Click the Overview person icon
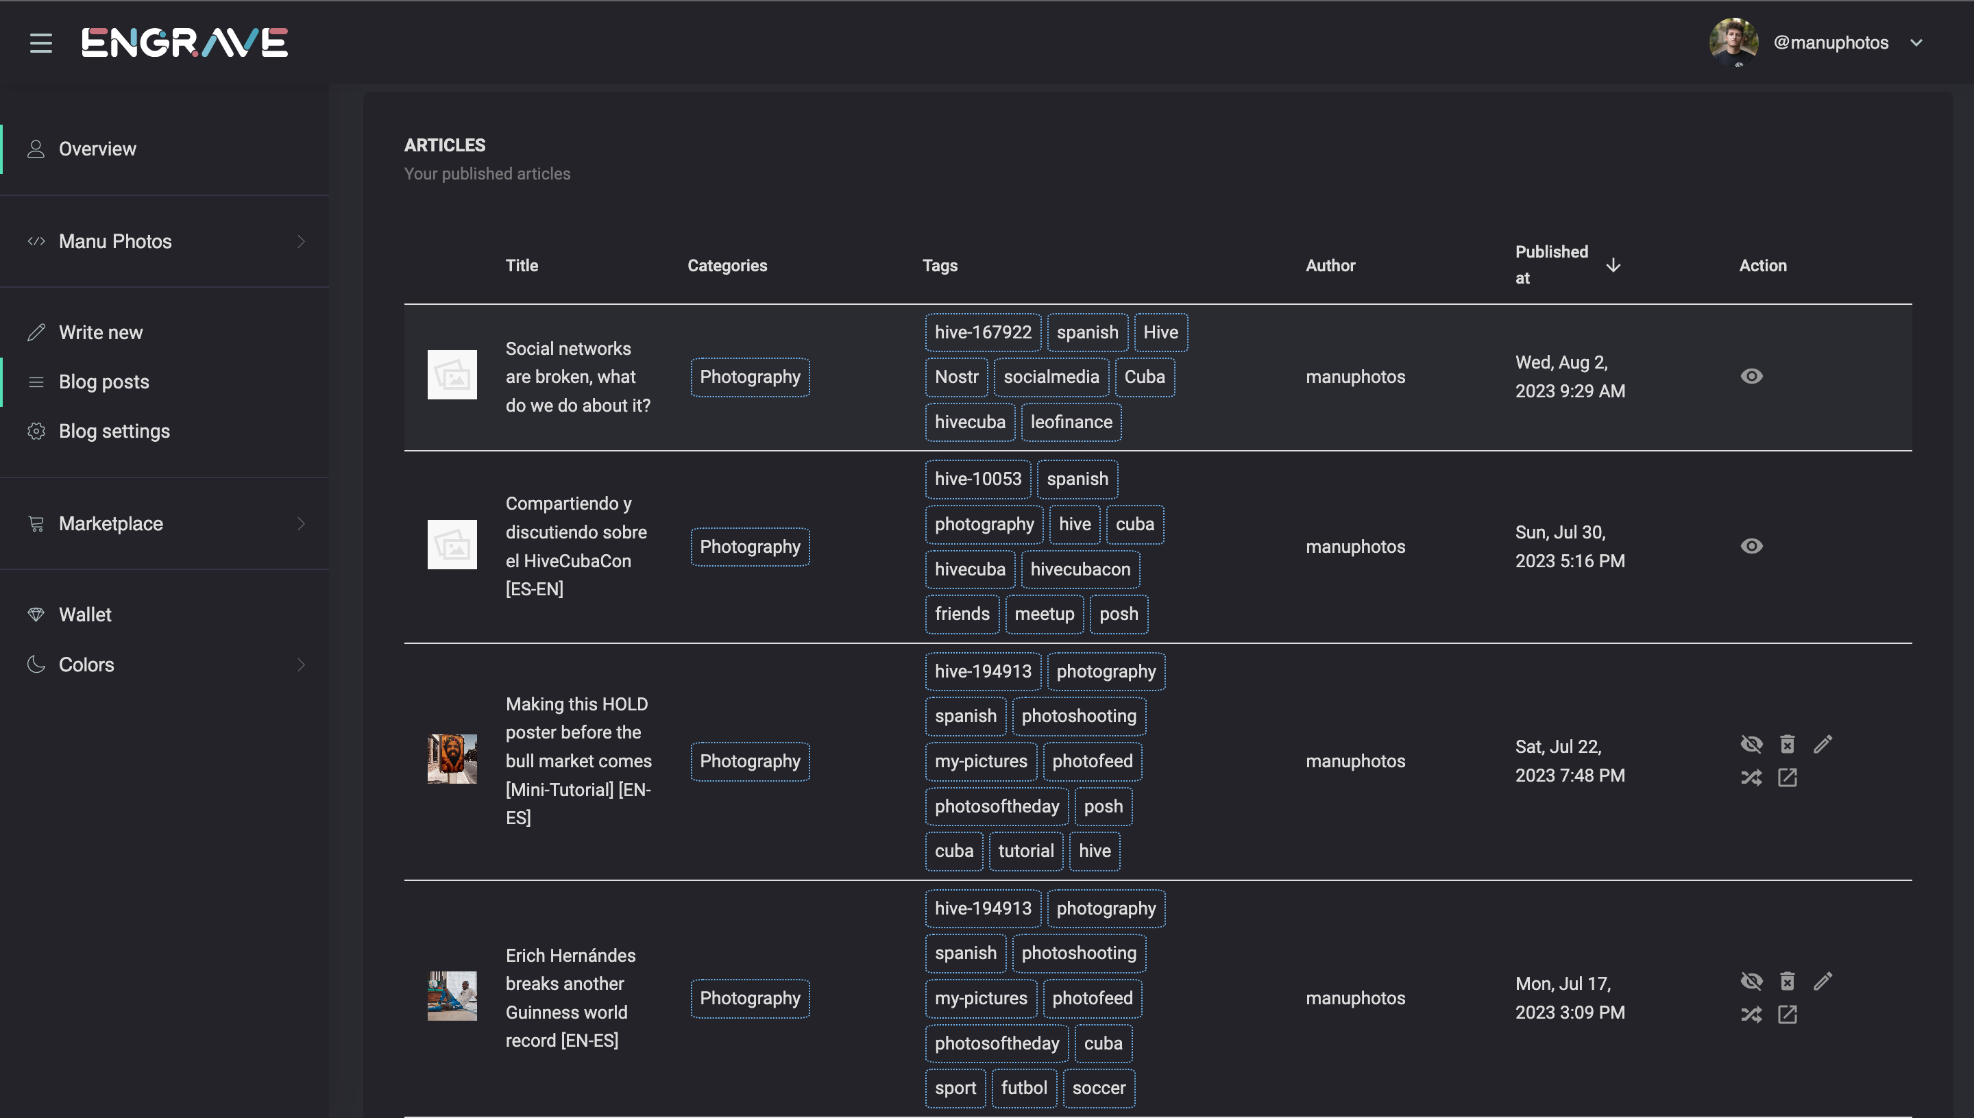 coord(36,149)
